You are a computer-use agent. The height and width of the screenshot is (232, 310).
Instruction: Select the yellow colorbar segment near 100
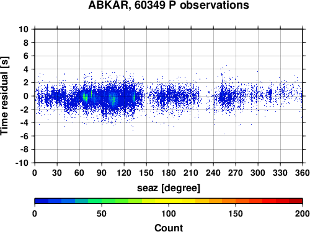coord(169,201)
